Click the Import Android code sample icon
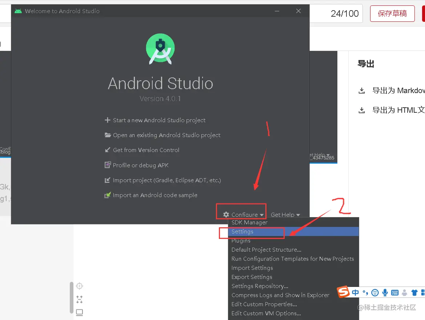425x320 pixels. click(108, 195)
